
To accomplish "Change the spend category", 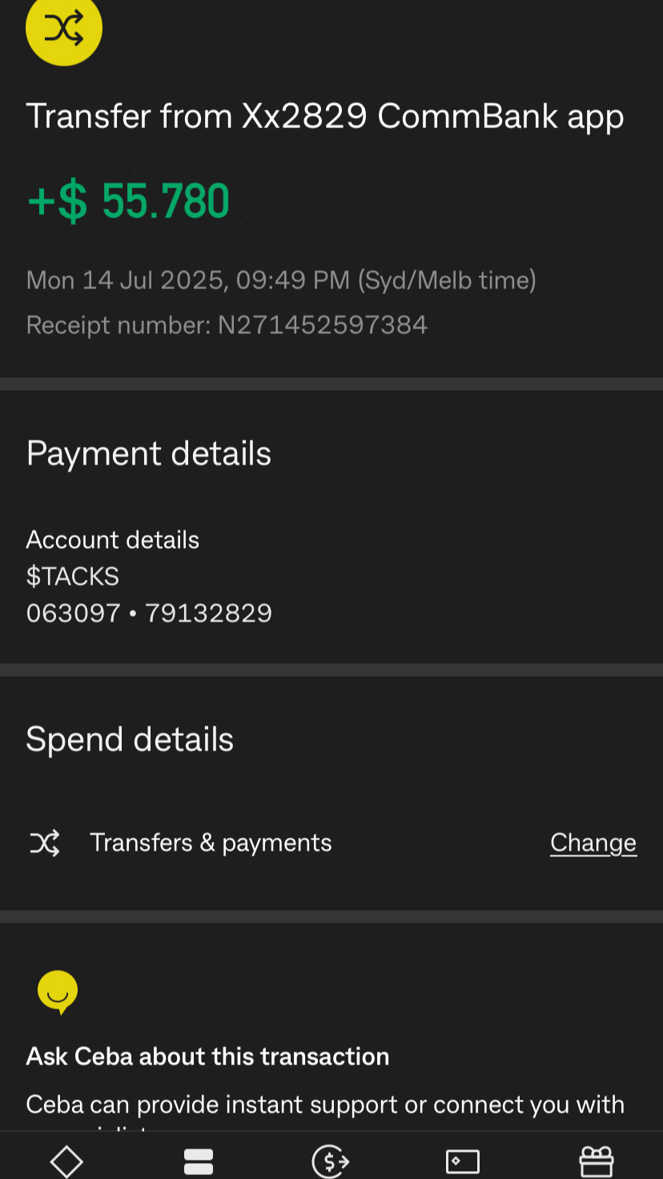I will click(x=593, y=843).
